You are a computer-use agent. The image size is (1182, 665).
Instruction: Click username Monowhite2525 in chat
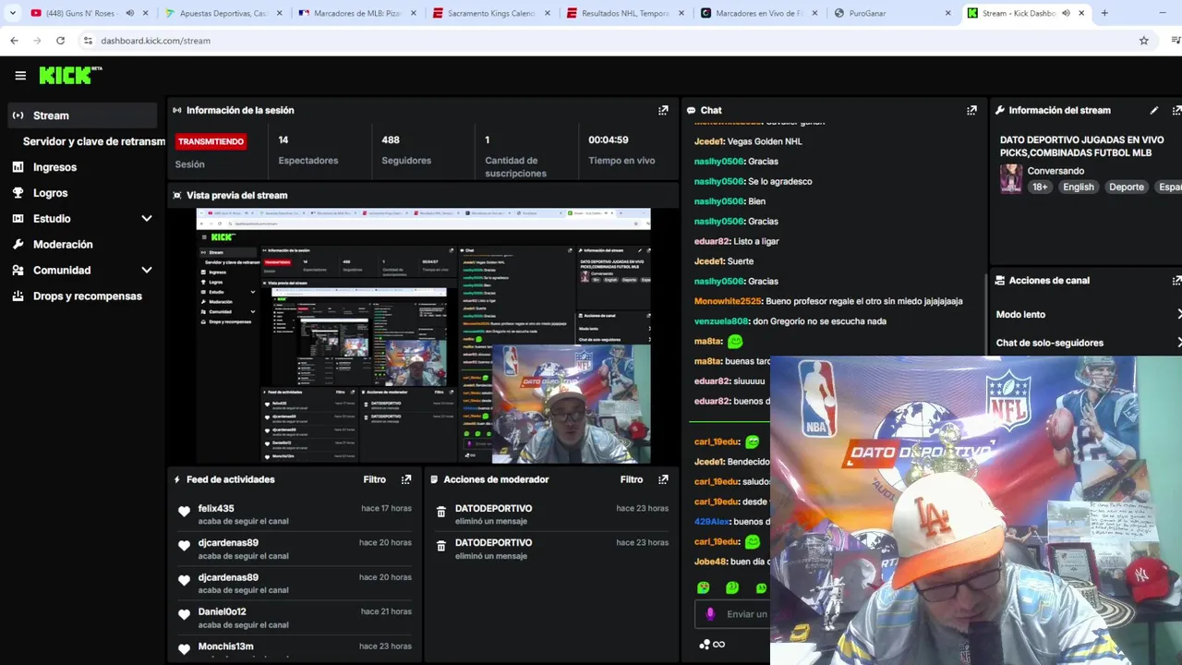tap(728, 301)
